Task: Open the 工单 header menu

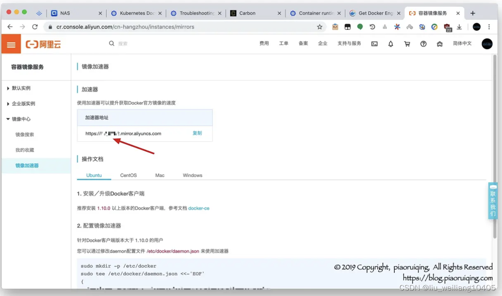Action: tap(283, 43)
